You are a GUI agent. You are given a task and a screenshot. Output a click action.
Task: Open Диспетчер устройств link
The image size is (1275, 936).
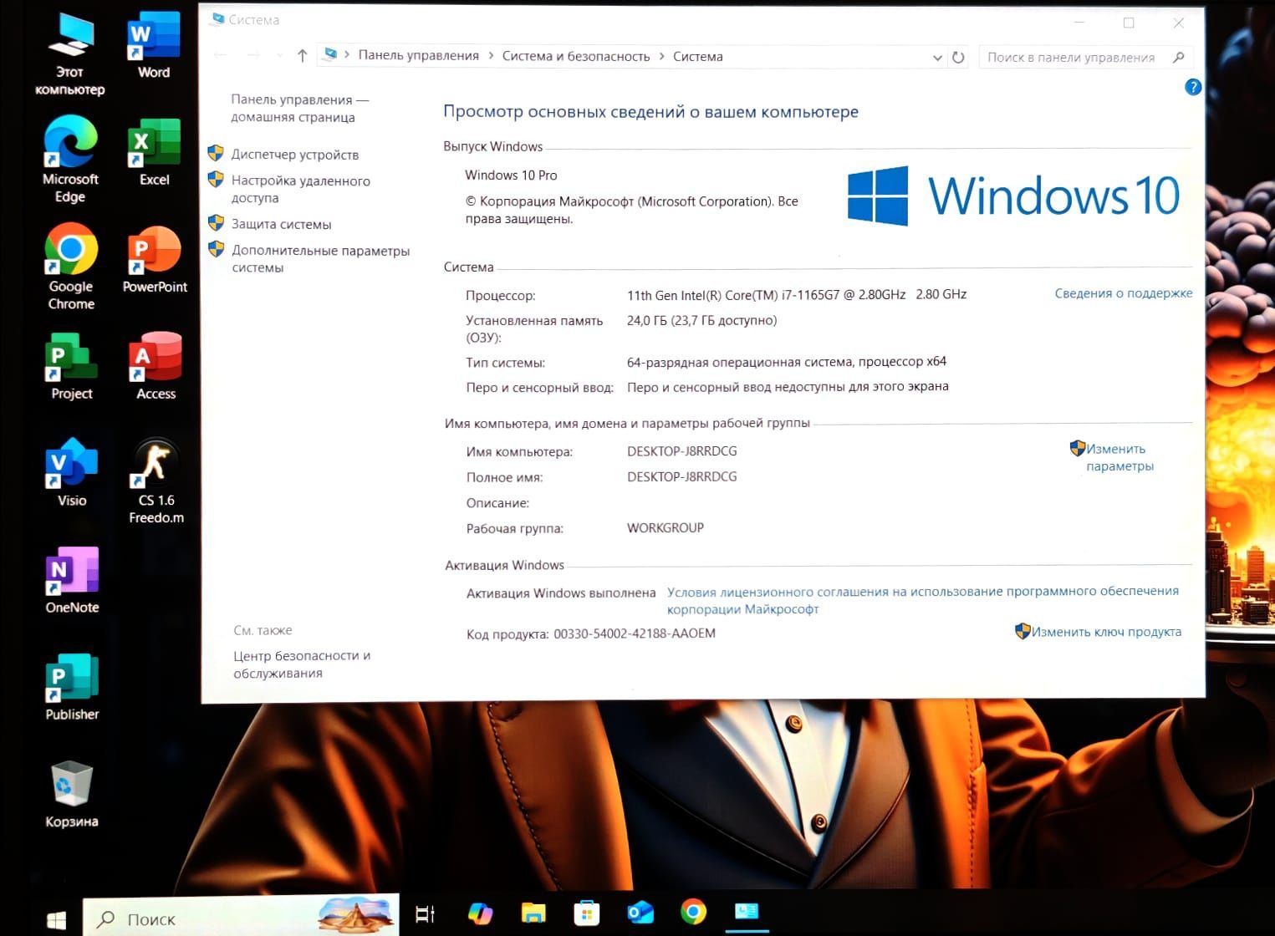295,155
